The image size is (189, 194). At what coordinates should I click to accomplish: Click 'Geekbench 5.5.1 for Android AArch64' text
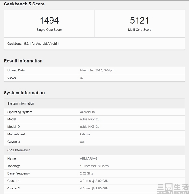(33, 44)
